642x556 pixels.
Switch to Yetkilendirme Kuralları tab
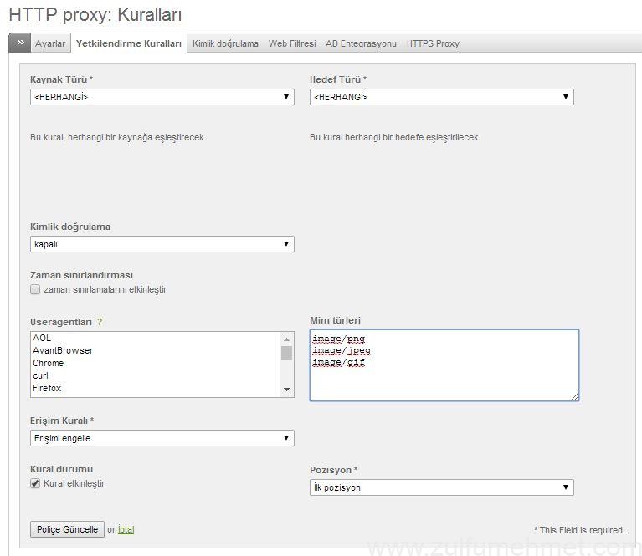129,43
